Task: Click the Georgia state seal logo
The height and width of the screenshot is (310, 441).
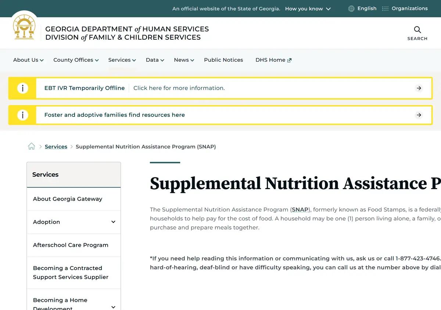Action: pyautogui.click(x=24, y=27)
